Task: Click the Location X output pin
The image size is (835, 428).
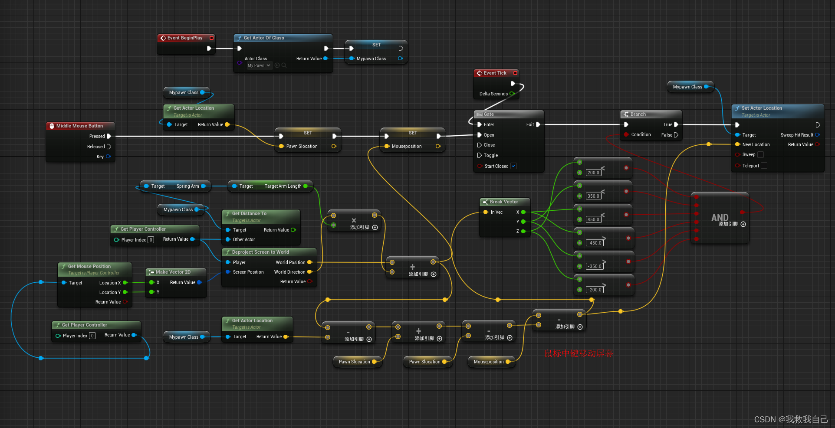Action: coord(125,283)
